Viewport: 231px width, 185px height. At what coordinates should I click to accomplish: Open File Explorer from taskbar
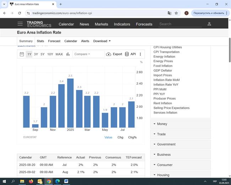point(22,181)
